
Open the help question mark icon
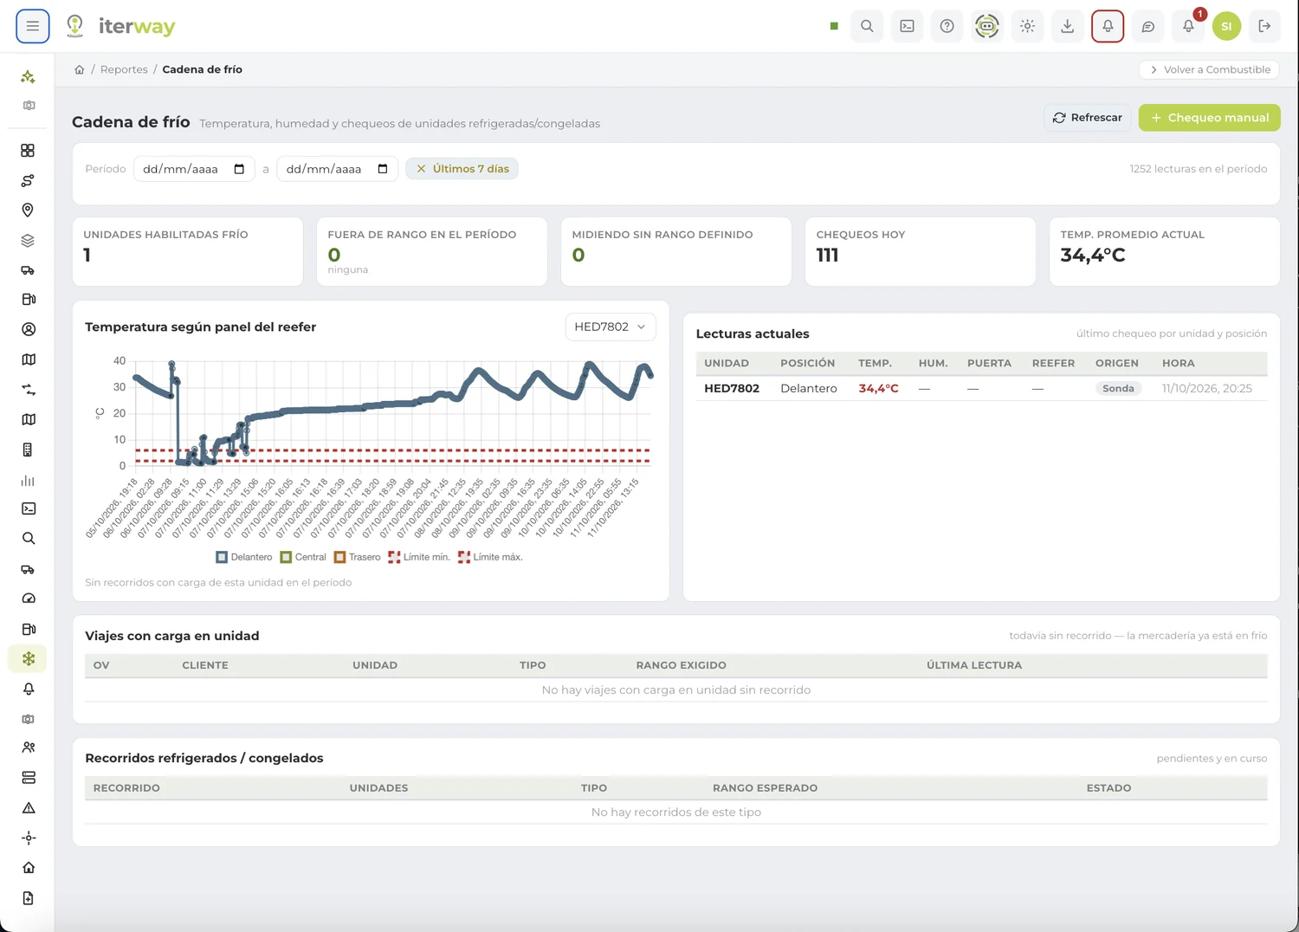(947, 26)
